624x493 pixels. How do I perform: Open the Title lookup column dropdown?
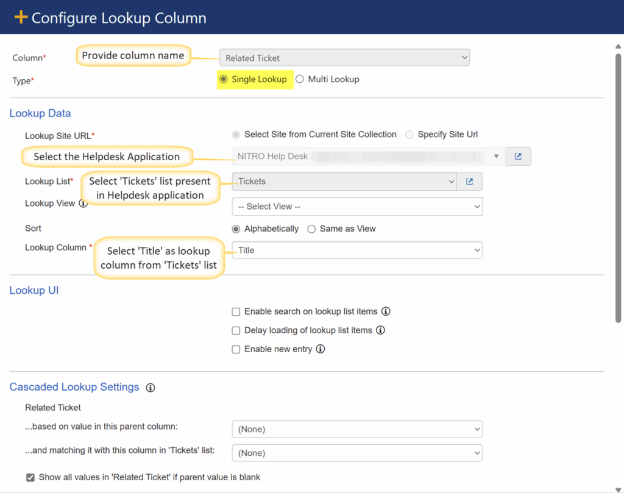357,250
